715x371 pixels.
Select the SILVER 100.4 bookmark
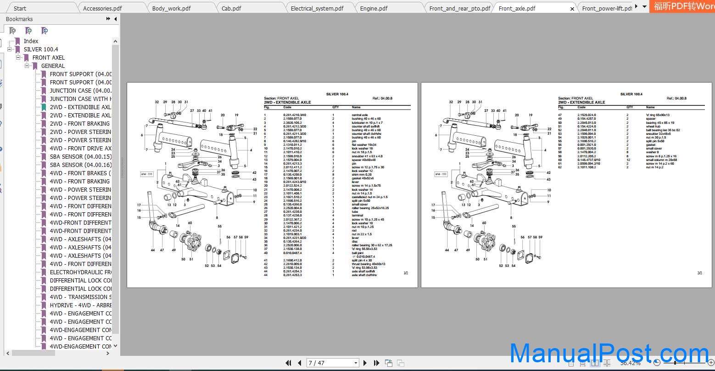(41, 49)
